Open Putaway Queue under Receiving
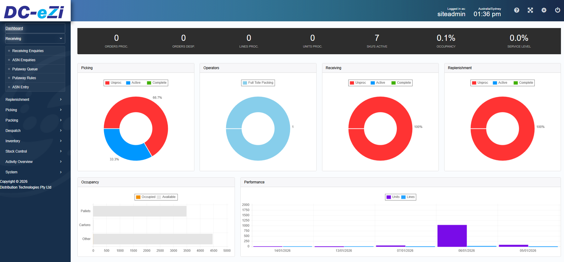This screenshot has height=262, width=564. tap(25, 69)
